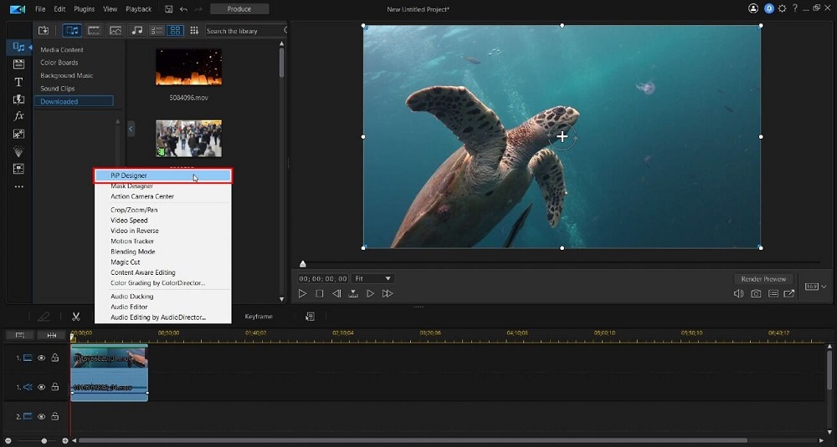
Task: Toggle videos-only library filter
Action: click(x=94, y=30)
